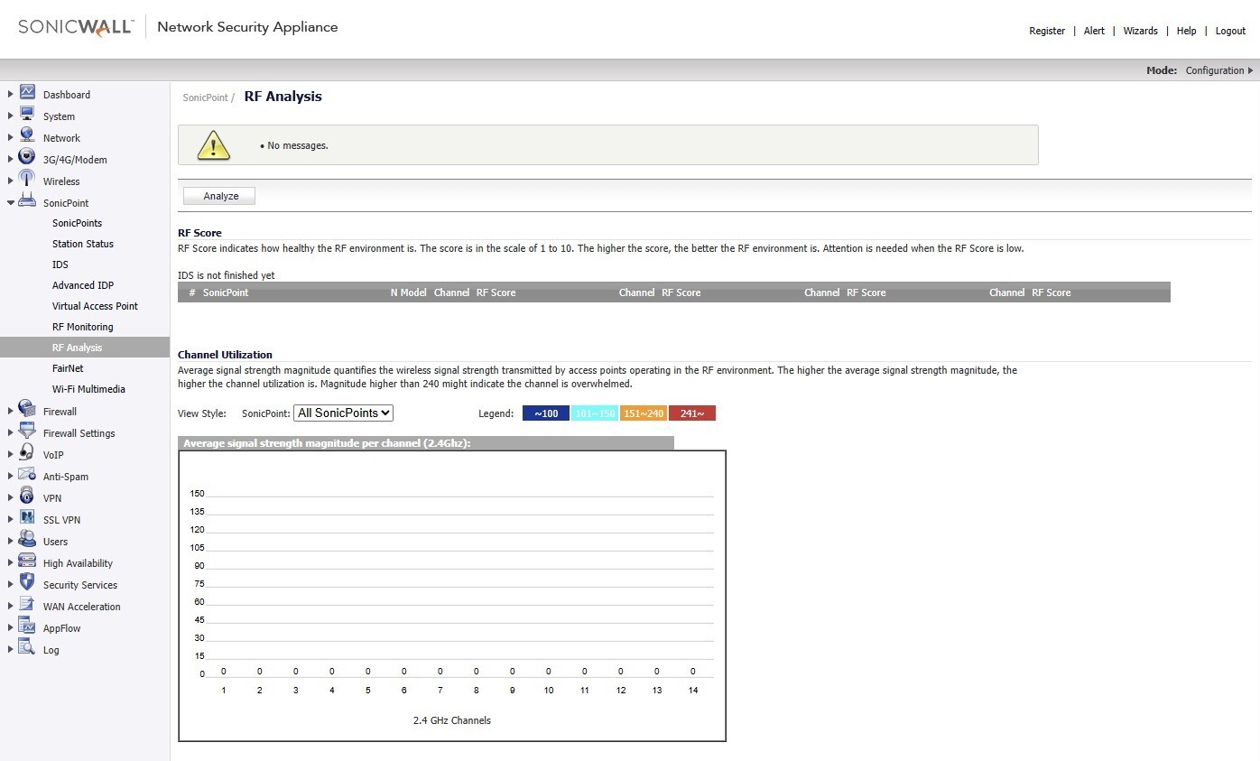Expand the System menu arrow
Viewport: 1260px width, 761px height.
point(11,116)
